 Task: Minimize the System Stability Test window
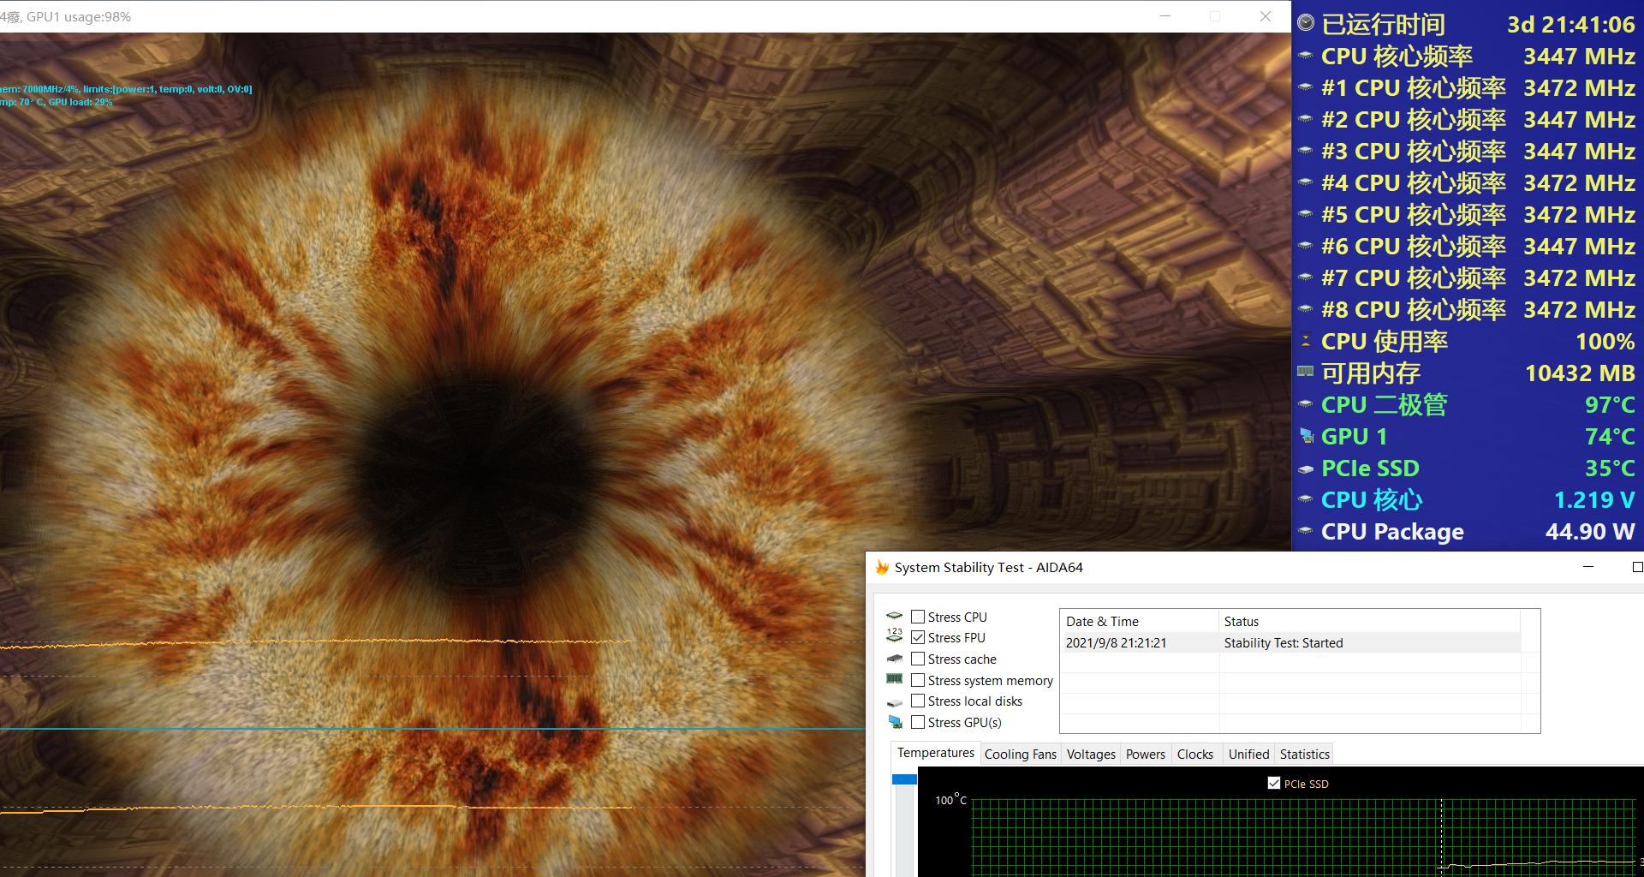click(1588, 567)
